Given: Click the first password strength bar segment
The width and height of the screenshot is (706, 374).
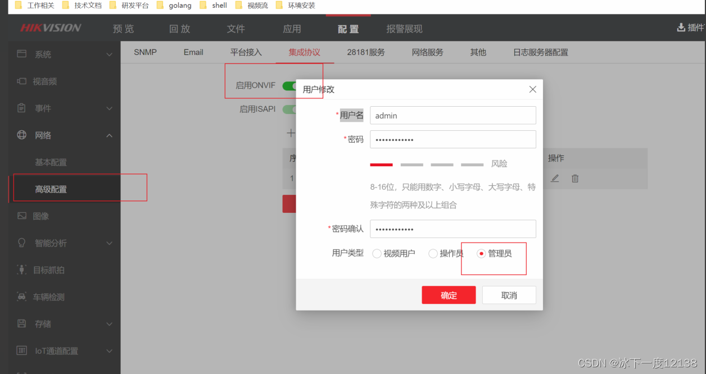Looking at the screenshot, I should (x=381, y=165).
